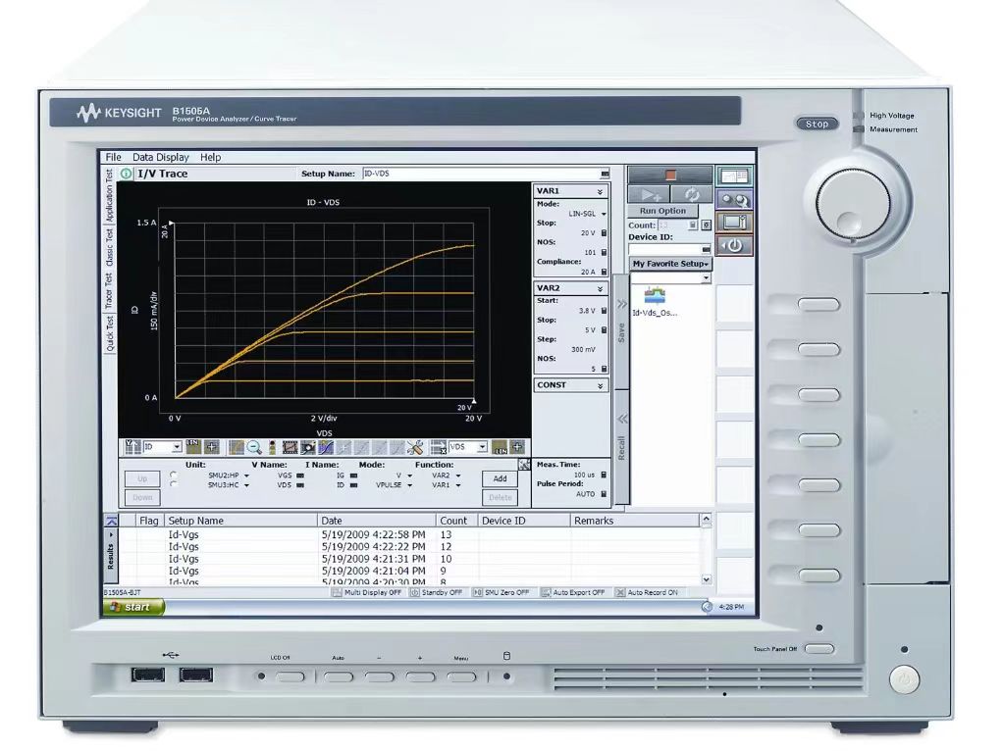
Task: Toggle Auto Record ON in status bar
Action: point(646,593)
